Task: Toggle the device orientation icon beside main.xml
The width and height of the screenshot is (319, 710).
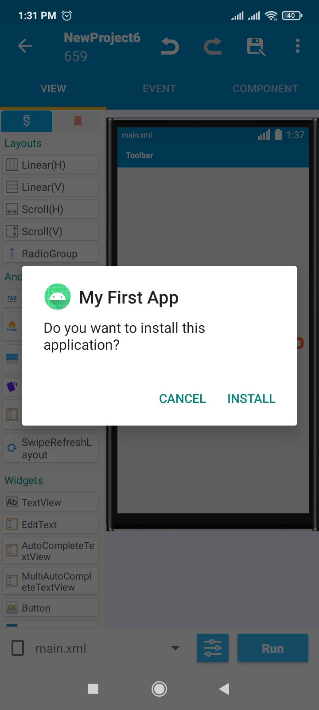Action: [18, 648]
